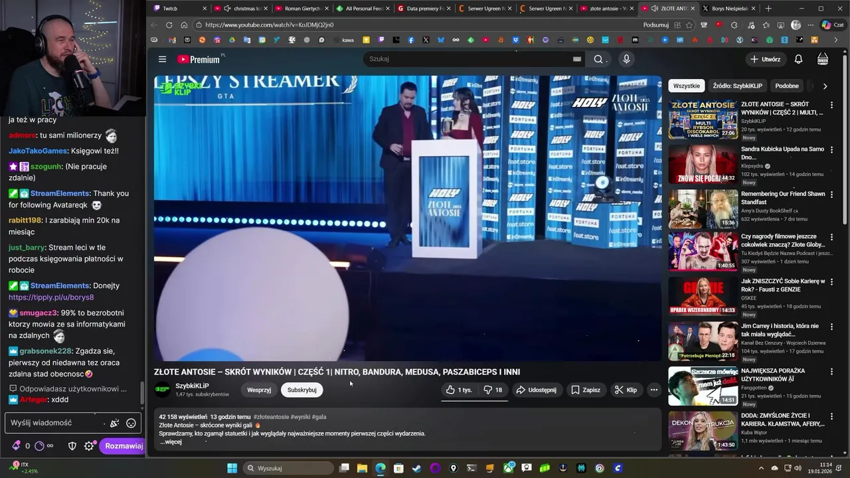
Task: Open File Explorer from taskbar
Action: click(362, 468)
